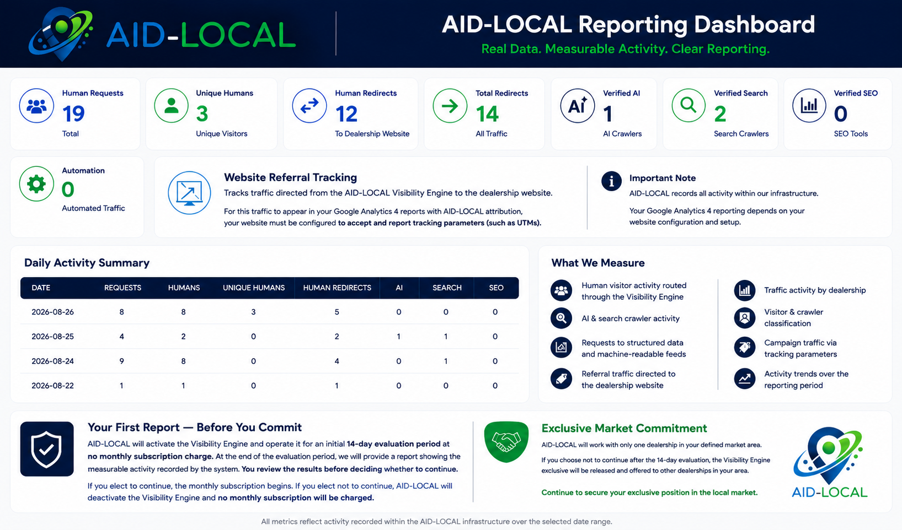Click the DATE column header
The height and width of the screenshot is (530, 902).
[x=41, y=288]
